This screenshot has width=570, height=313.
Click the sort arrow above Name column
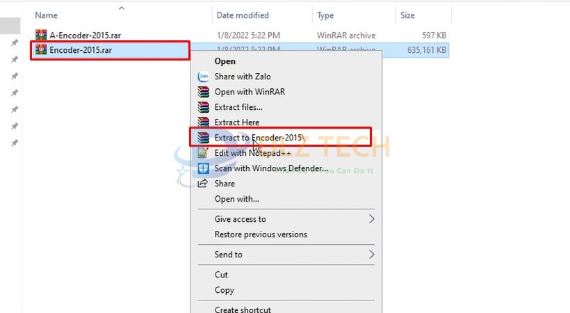(x=122, y=8)
